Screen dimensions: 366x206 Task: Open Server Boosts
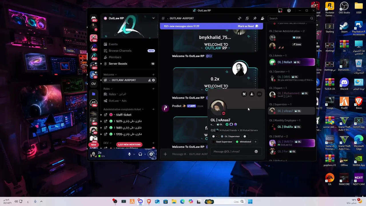coord(129,64)
